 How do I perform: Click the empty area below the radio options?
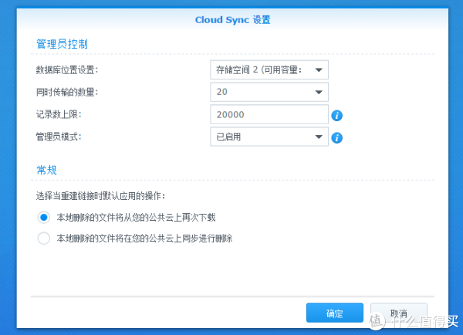pyautogui.click(x=231, y=270)
